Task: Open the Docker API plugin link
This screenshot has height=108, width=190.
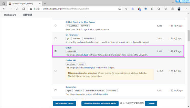Action: [x=71, y=61]
